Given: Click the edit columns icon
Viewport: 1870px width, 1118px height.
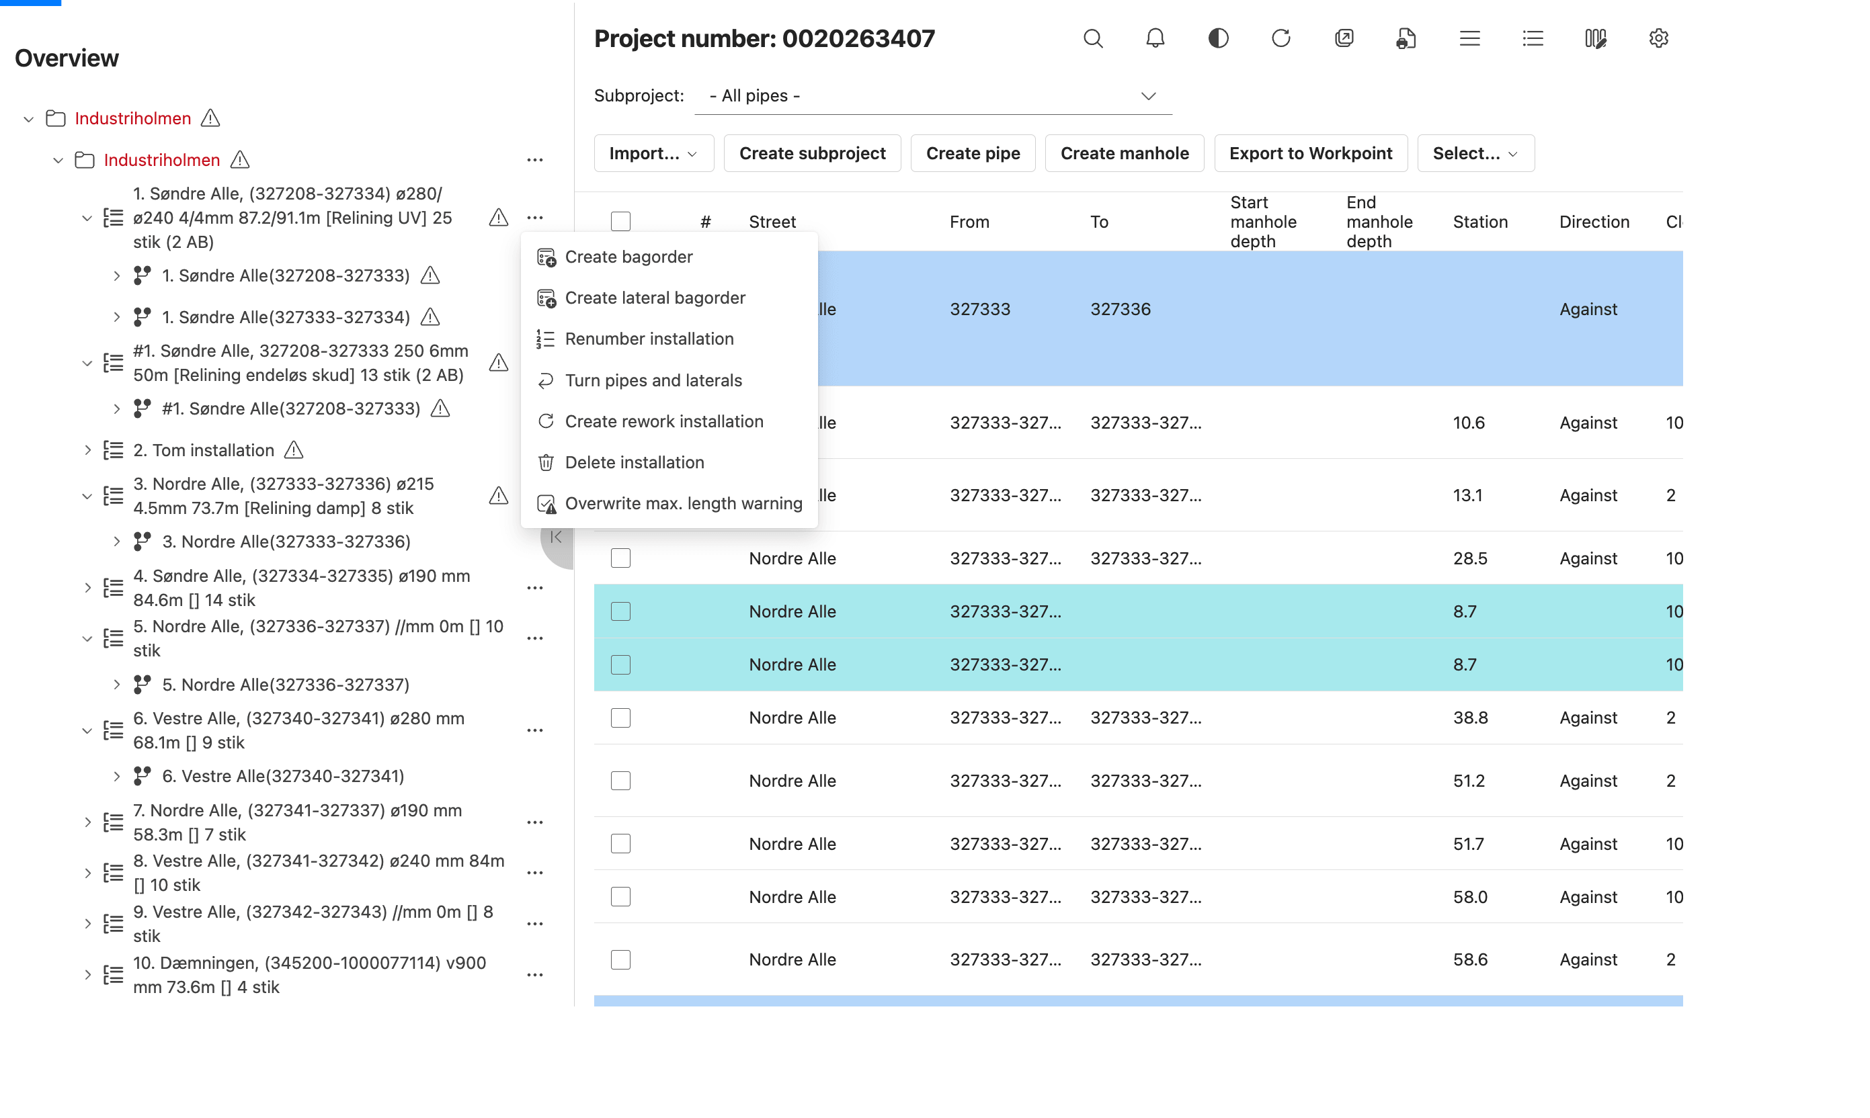Looking at the screenshot, I should tap(1596, 38).
